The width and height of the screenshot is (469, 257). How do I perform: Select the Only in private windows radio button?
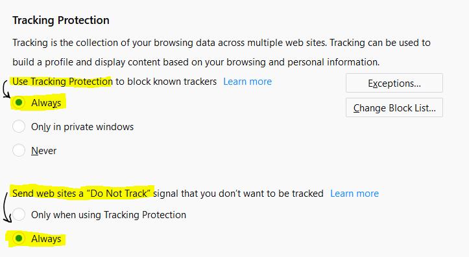click(19, 127)
